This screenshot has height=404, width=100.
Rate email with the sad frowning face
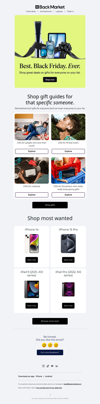(x=56, y=345)
